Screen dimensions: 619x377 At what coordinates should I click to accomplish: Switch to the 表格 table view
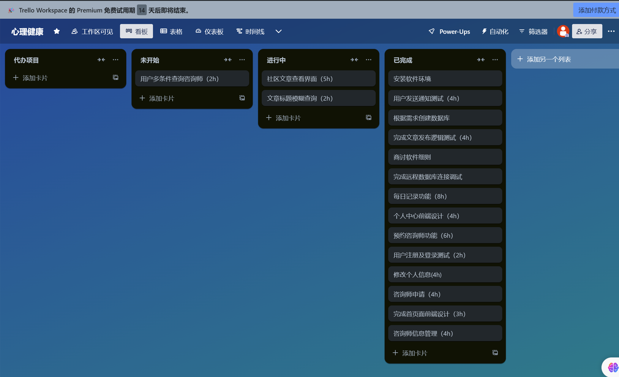click(x=171, y=31)
